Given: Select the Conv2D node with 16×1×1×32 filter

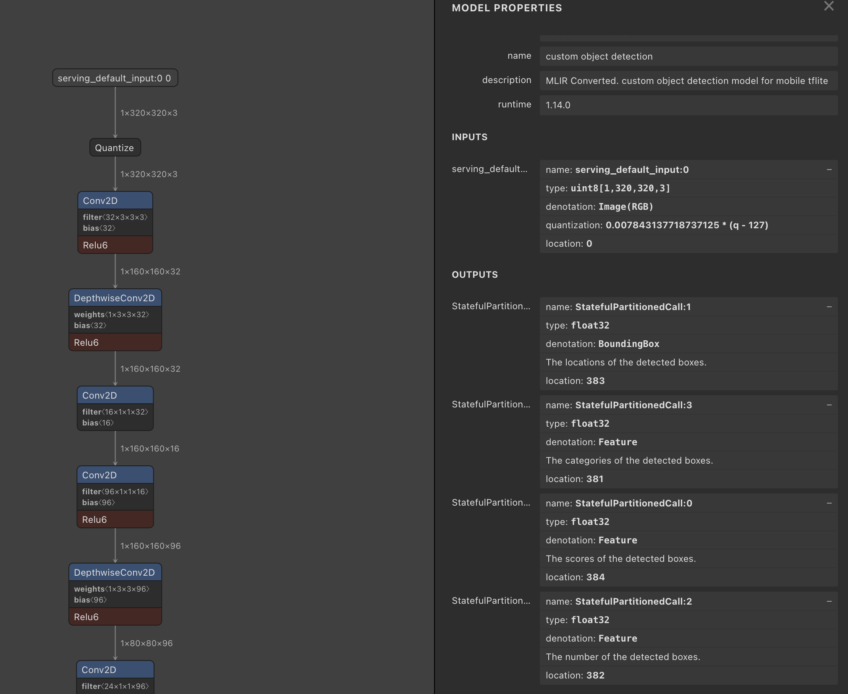Looking at the screenshot, I should coord(115,395).
